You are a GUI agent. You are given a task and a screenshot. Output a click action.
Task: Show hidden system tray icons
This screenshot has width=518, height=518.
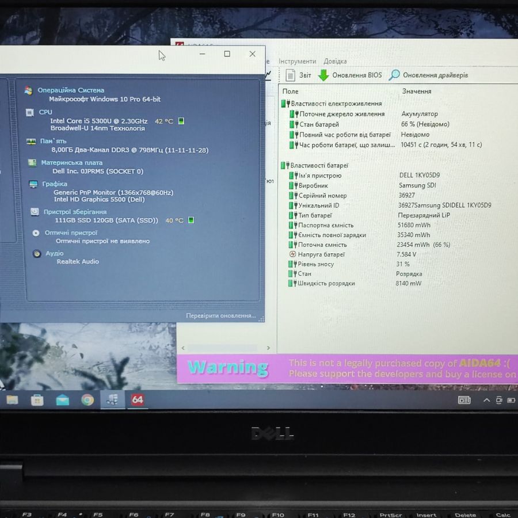486,401
